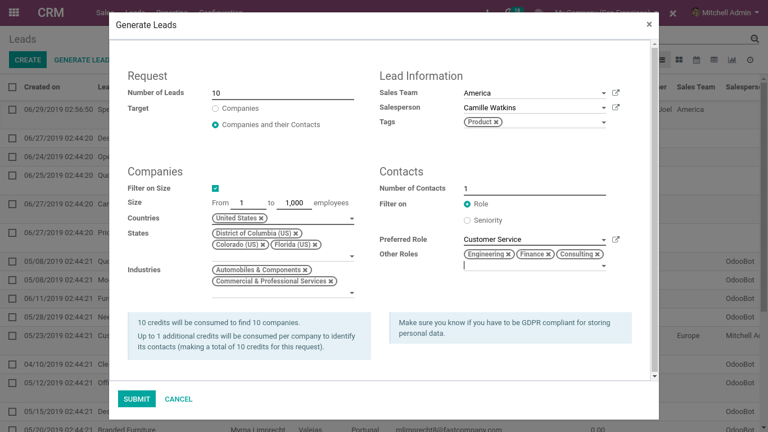The height and width of the screenshot is (432, 768).
Task: Open the debug tools icon
Action: point(672,13)
